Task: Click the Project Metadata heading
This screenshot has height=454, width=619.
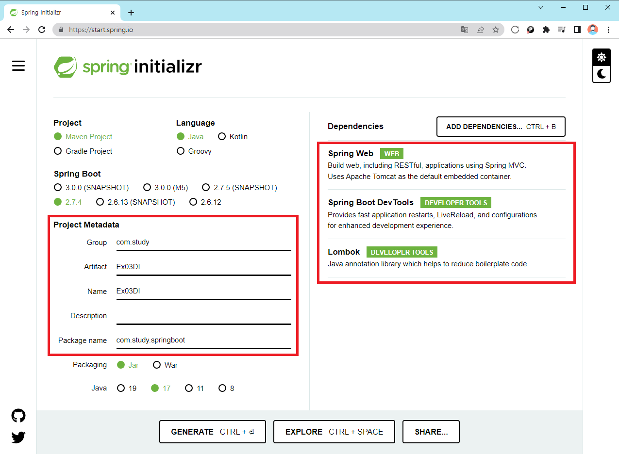Action: pos(86,225)
